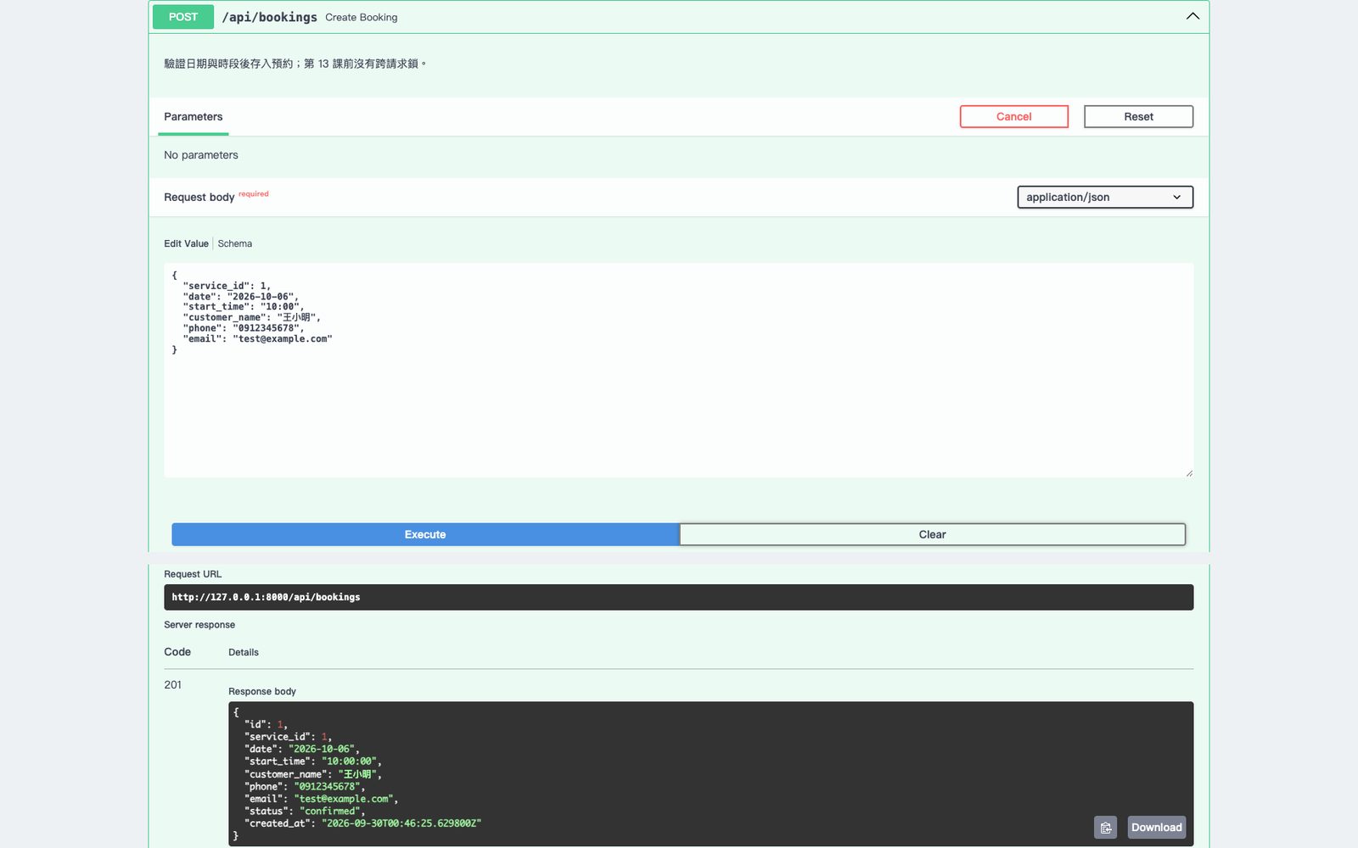Click the 201 response code
Screen dimensions: 1358x848
173,685
